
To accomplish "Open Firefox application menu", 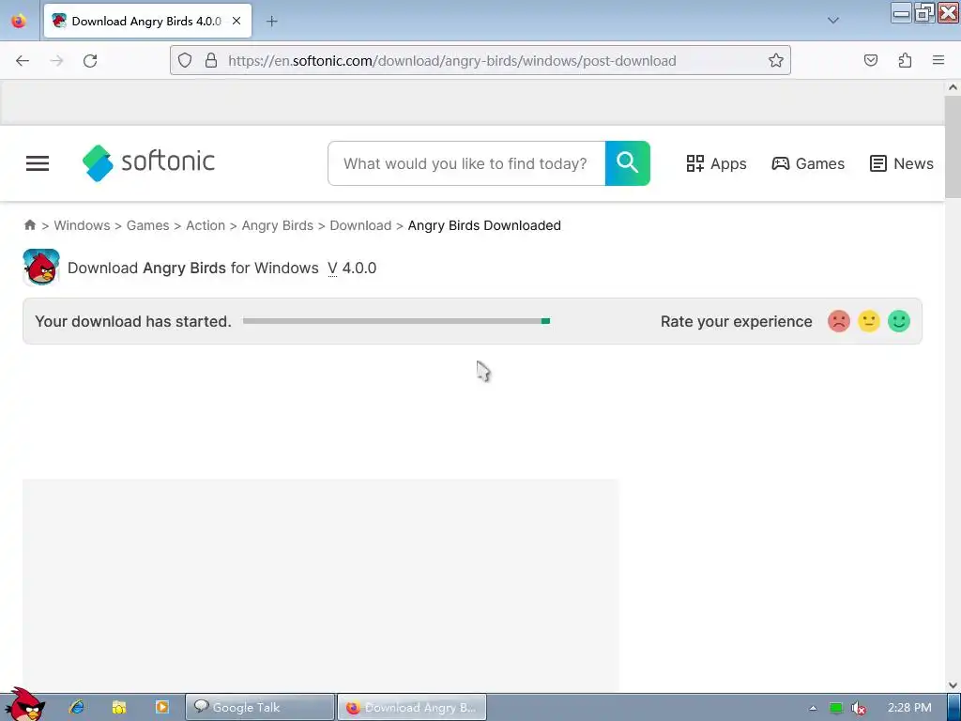I will click(938, 61).
